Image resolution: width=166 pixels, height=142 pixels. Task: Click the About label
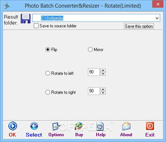click(126, 135)
